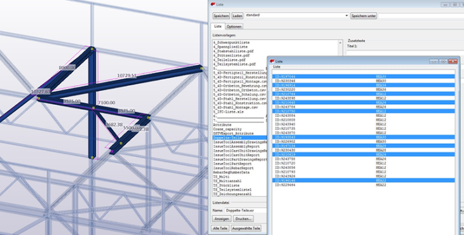Click result row ID:9226902
Screen dimensions: 464x235
click(x=364, y=142)
